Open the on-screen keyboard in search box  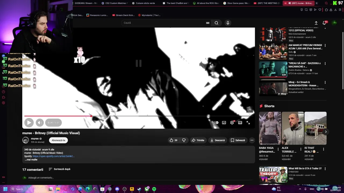(208, 23)
